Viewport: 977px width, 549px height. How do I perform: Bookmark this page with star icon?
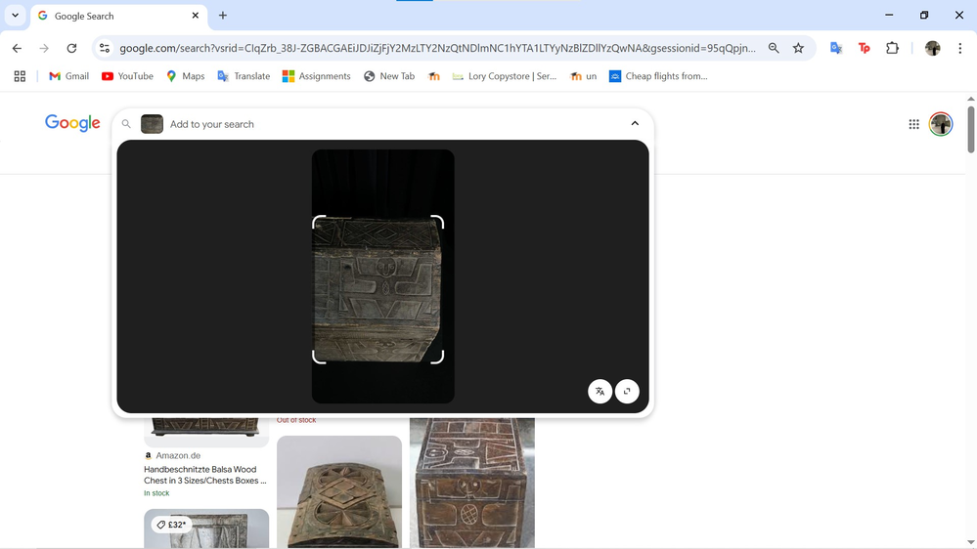798,48
